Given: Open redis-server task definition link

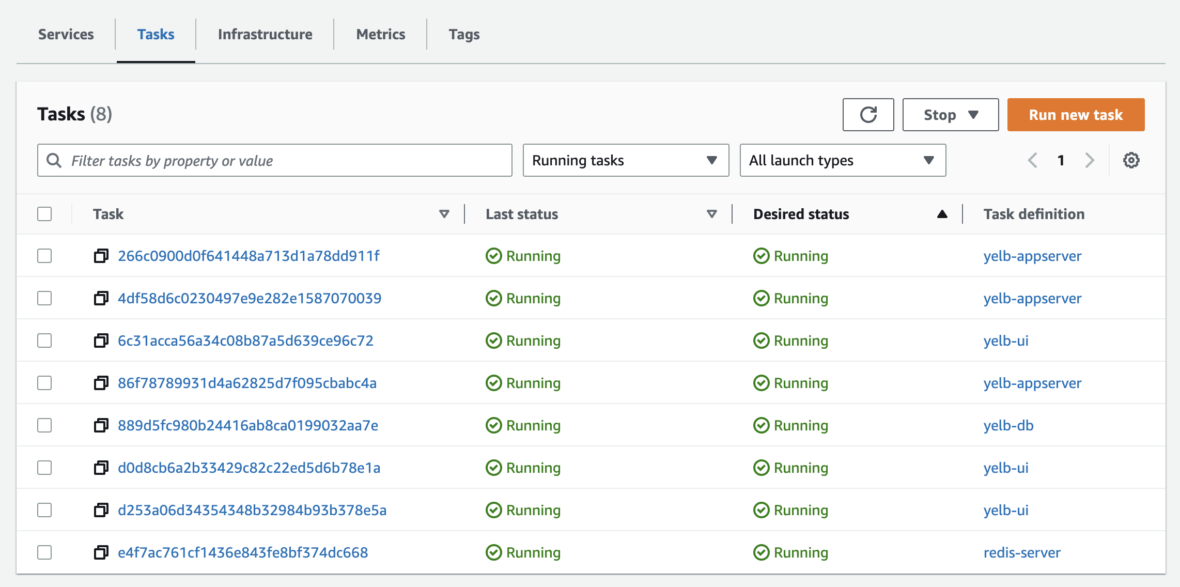Looking at the screenshot, I should coord(1022,552).
